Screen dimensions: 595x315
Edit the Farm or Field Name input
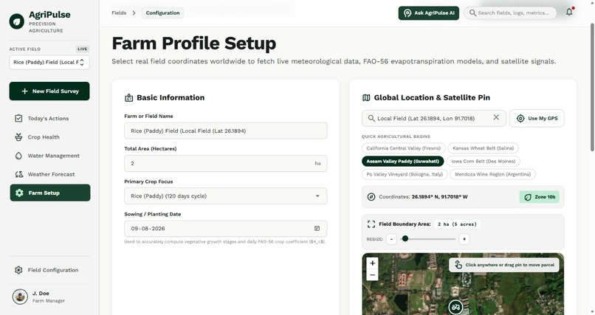(225, 131)
